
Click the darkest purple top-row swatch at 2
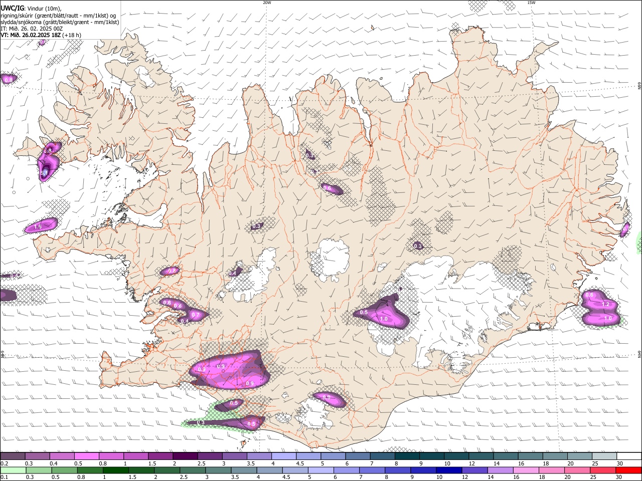pyautogui.click(x=185, y=456)
